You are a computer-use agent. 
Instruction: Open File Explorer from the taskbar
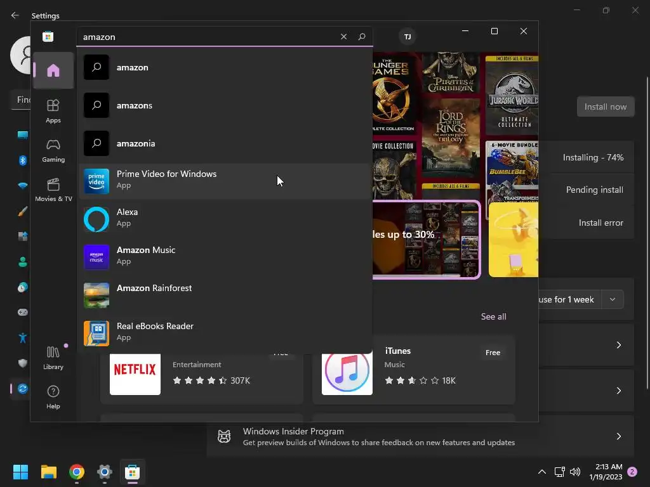48,472
